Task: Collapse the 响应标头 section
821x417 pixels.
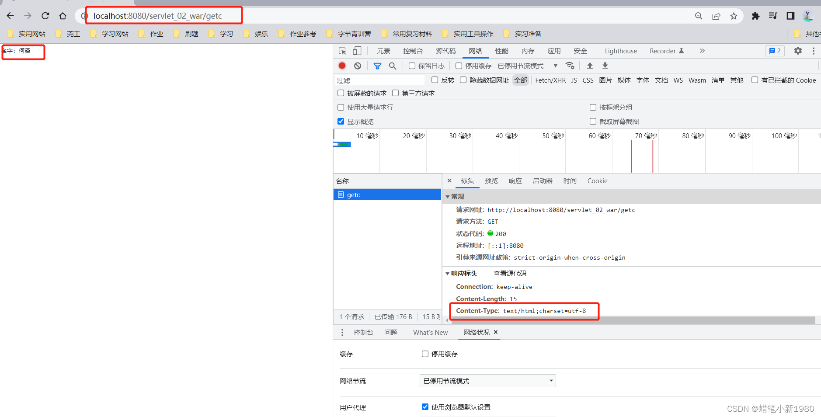Action: [x=448, y=273]
